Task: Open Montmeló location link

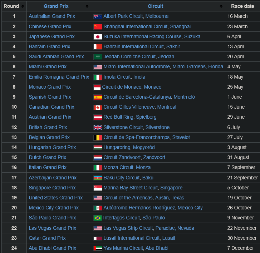Action: pos(184,97)
